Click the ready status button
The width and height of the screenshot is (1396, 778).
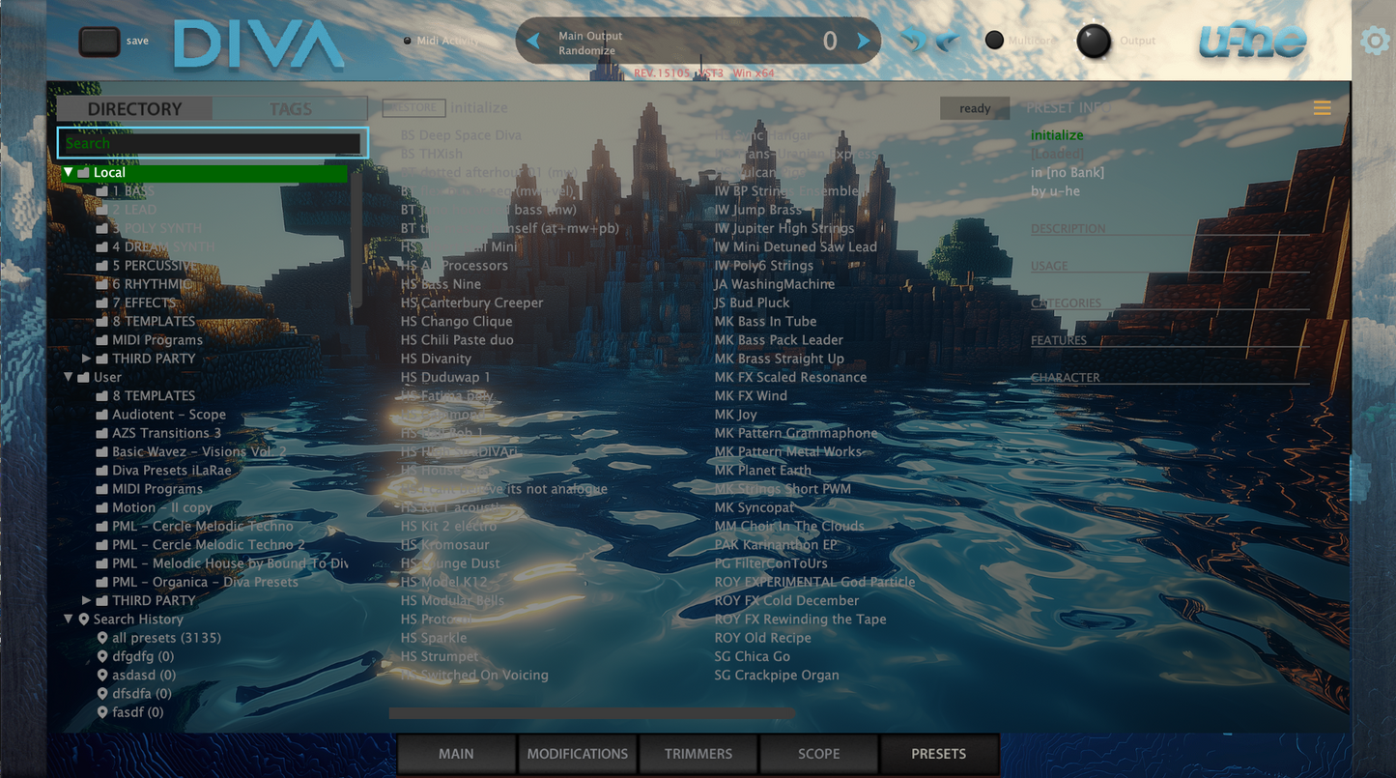975,108
